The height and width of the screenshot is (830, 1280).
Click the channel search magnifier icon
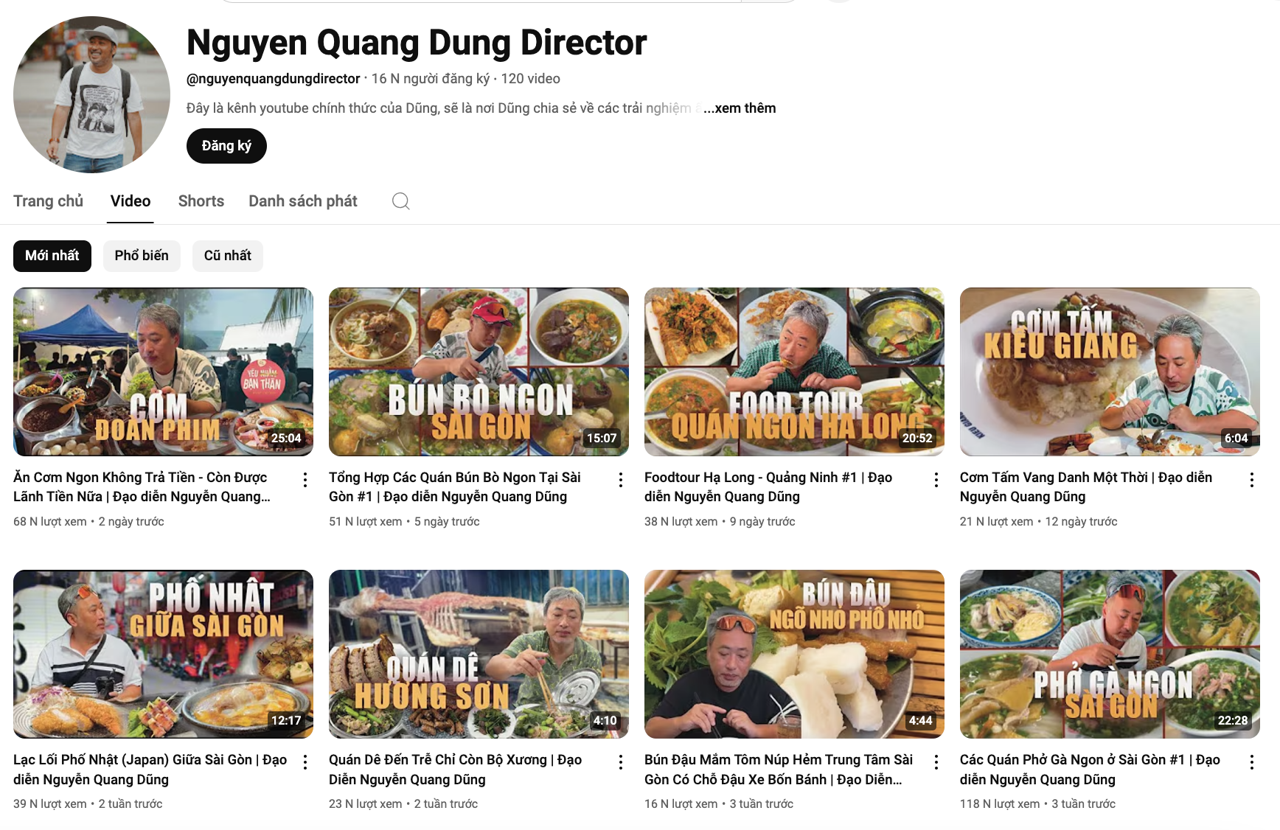[x=400, y=201]
